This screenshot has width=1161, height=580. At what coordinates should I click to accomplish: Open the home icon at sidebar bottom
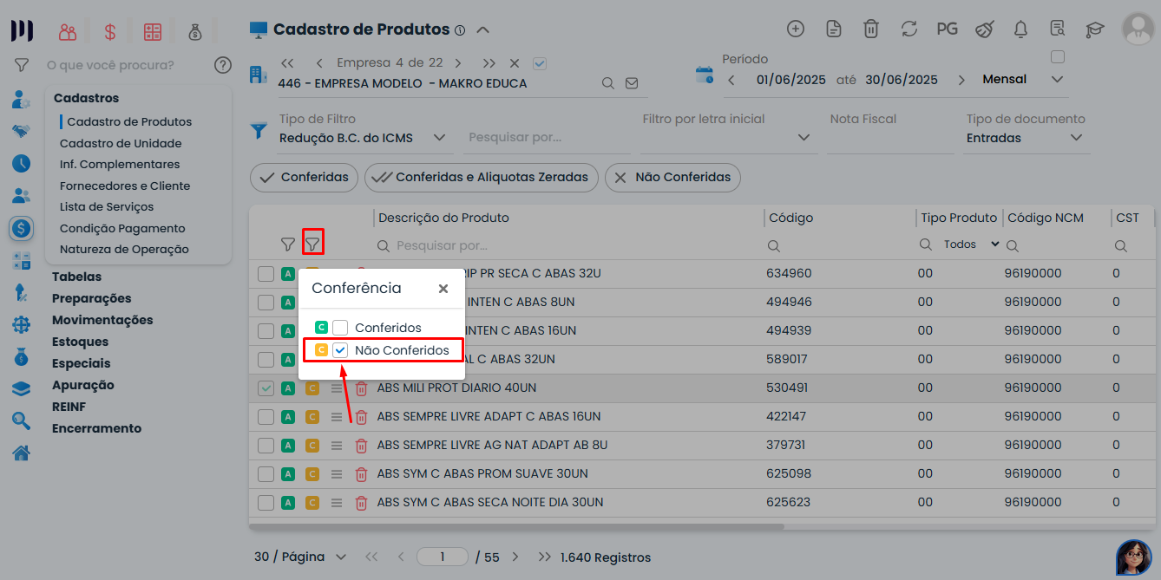19,452
